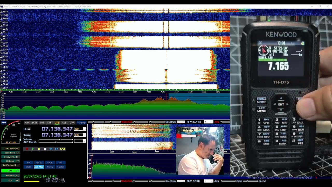Open the 1 Hz tuning step dropdown

(x=80, y=135)
